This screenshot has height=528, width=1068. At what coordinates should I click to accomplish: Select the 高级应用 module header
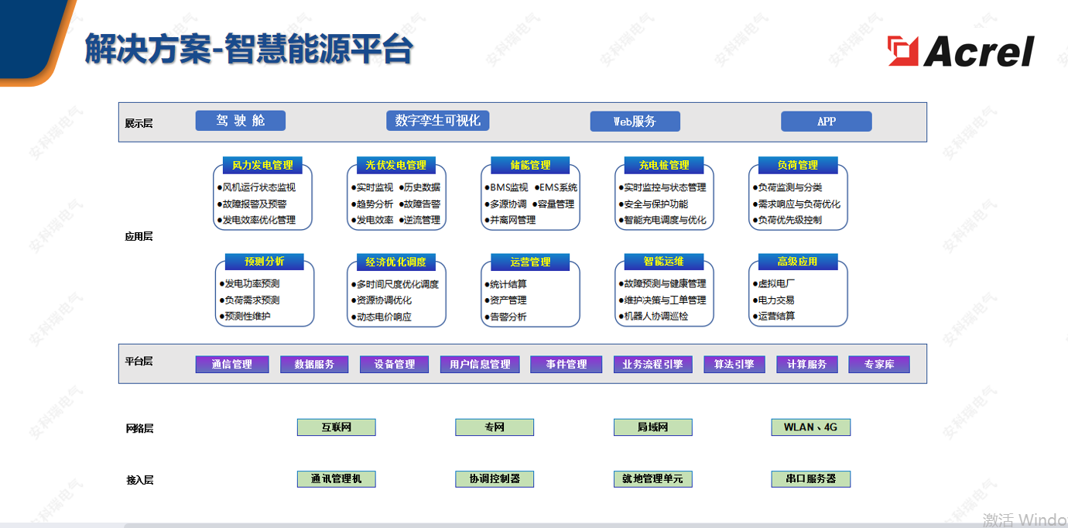coord(798,262)
